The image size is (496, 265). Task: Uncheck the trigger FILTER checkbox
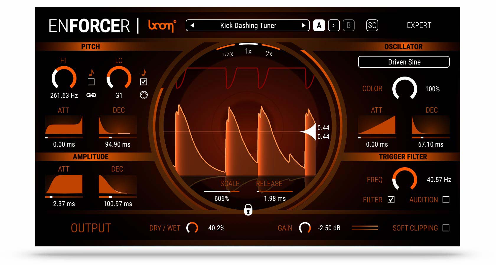(x=391, y=200)
